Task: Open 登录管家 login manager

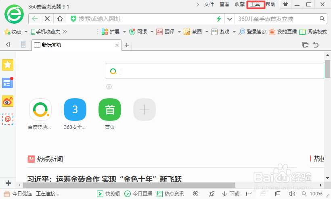Action: pos(252,32)
